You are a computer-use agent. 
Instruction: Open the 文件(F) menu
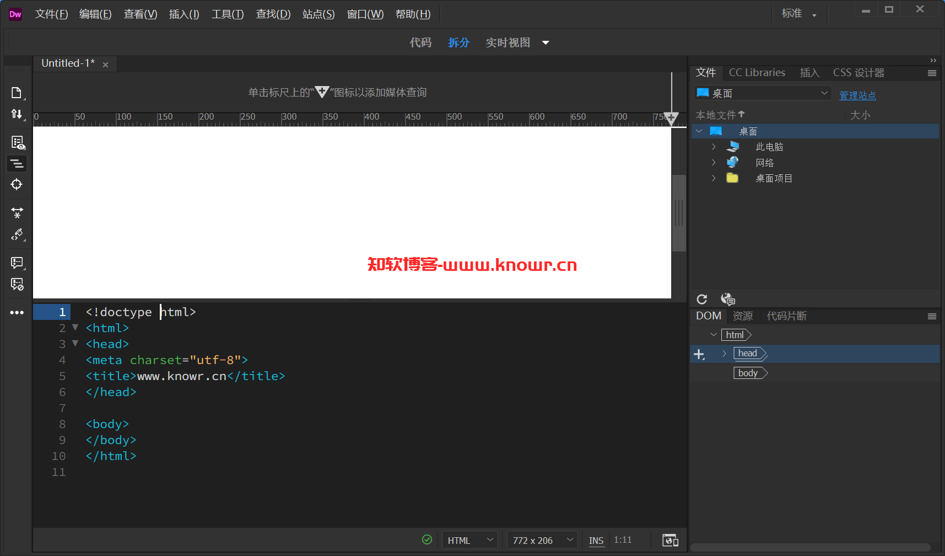click(x=51, y=14)
